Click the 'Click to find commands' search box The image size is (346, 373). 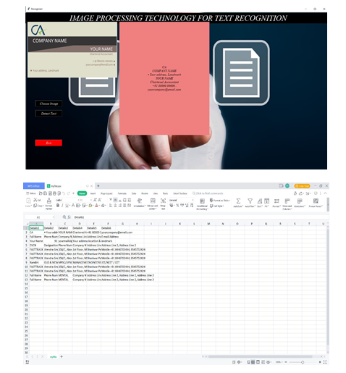[x=208, y=193]
